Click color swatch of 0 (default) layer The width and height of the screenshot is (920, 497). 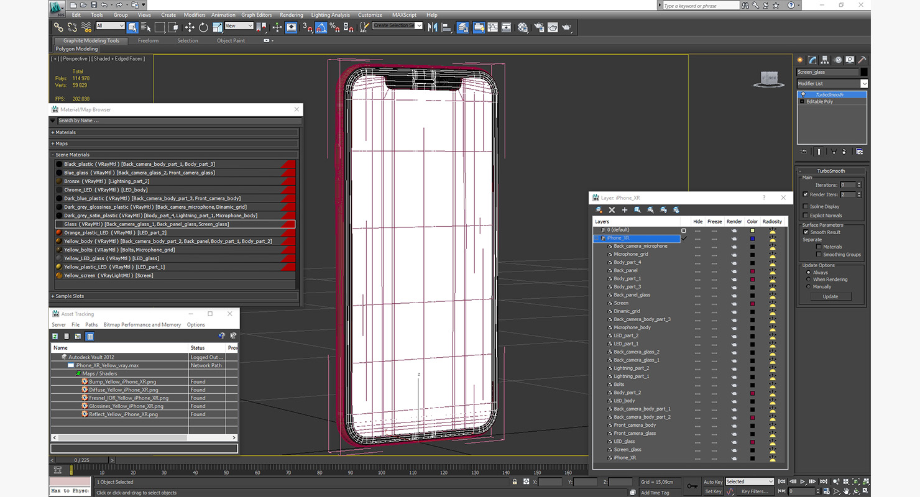[x=752, y=230]
